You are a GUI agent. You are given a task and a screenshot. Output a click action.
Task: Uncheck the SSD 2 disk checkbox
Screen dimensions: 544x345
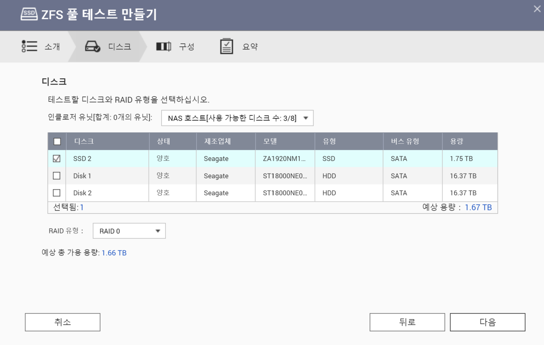coord(57,159)
